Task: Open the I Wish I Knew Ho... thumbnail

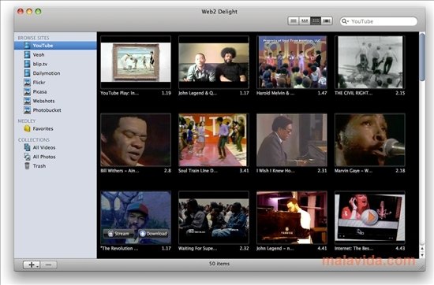Action: (292, 139)
